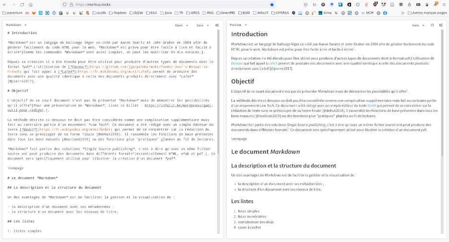
Task: Toggle the blue bookmark star
Action: pos(272,5)
